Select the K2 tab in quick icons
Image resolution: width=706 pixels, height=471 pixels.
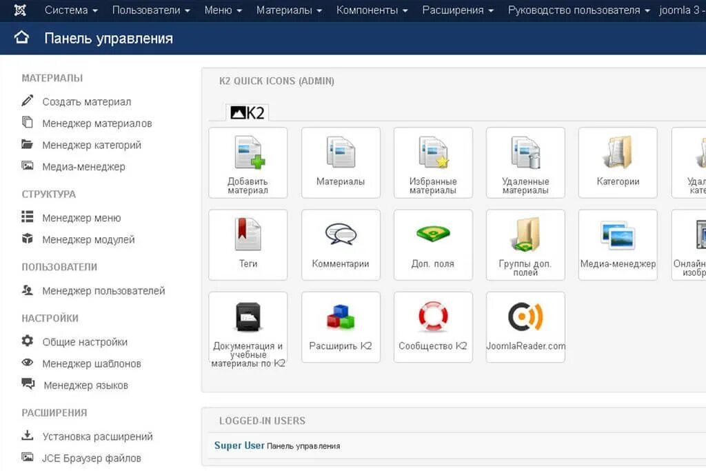248,112
